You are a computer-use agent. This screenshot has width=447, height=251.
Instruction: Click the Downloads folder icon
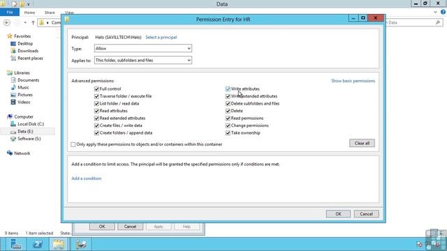13,51
